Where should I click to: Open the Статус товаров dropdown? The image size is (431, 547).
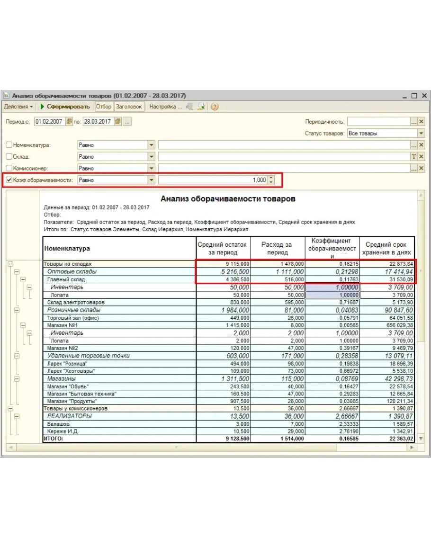click(421, 134)
